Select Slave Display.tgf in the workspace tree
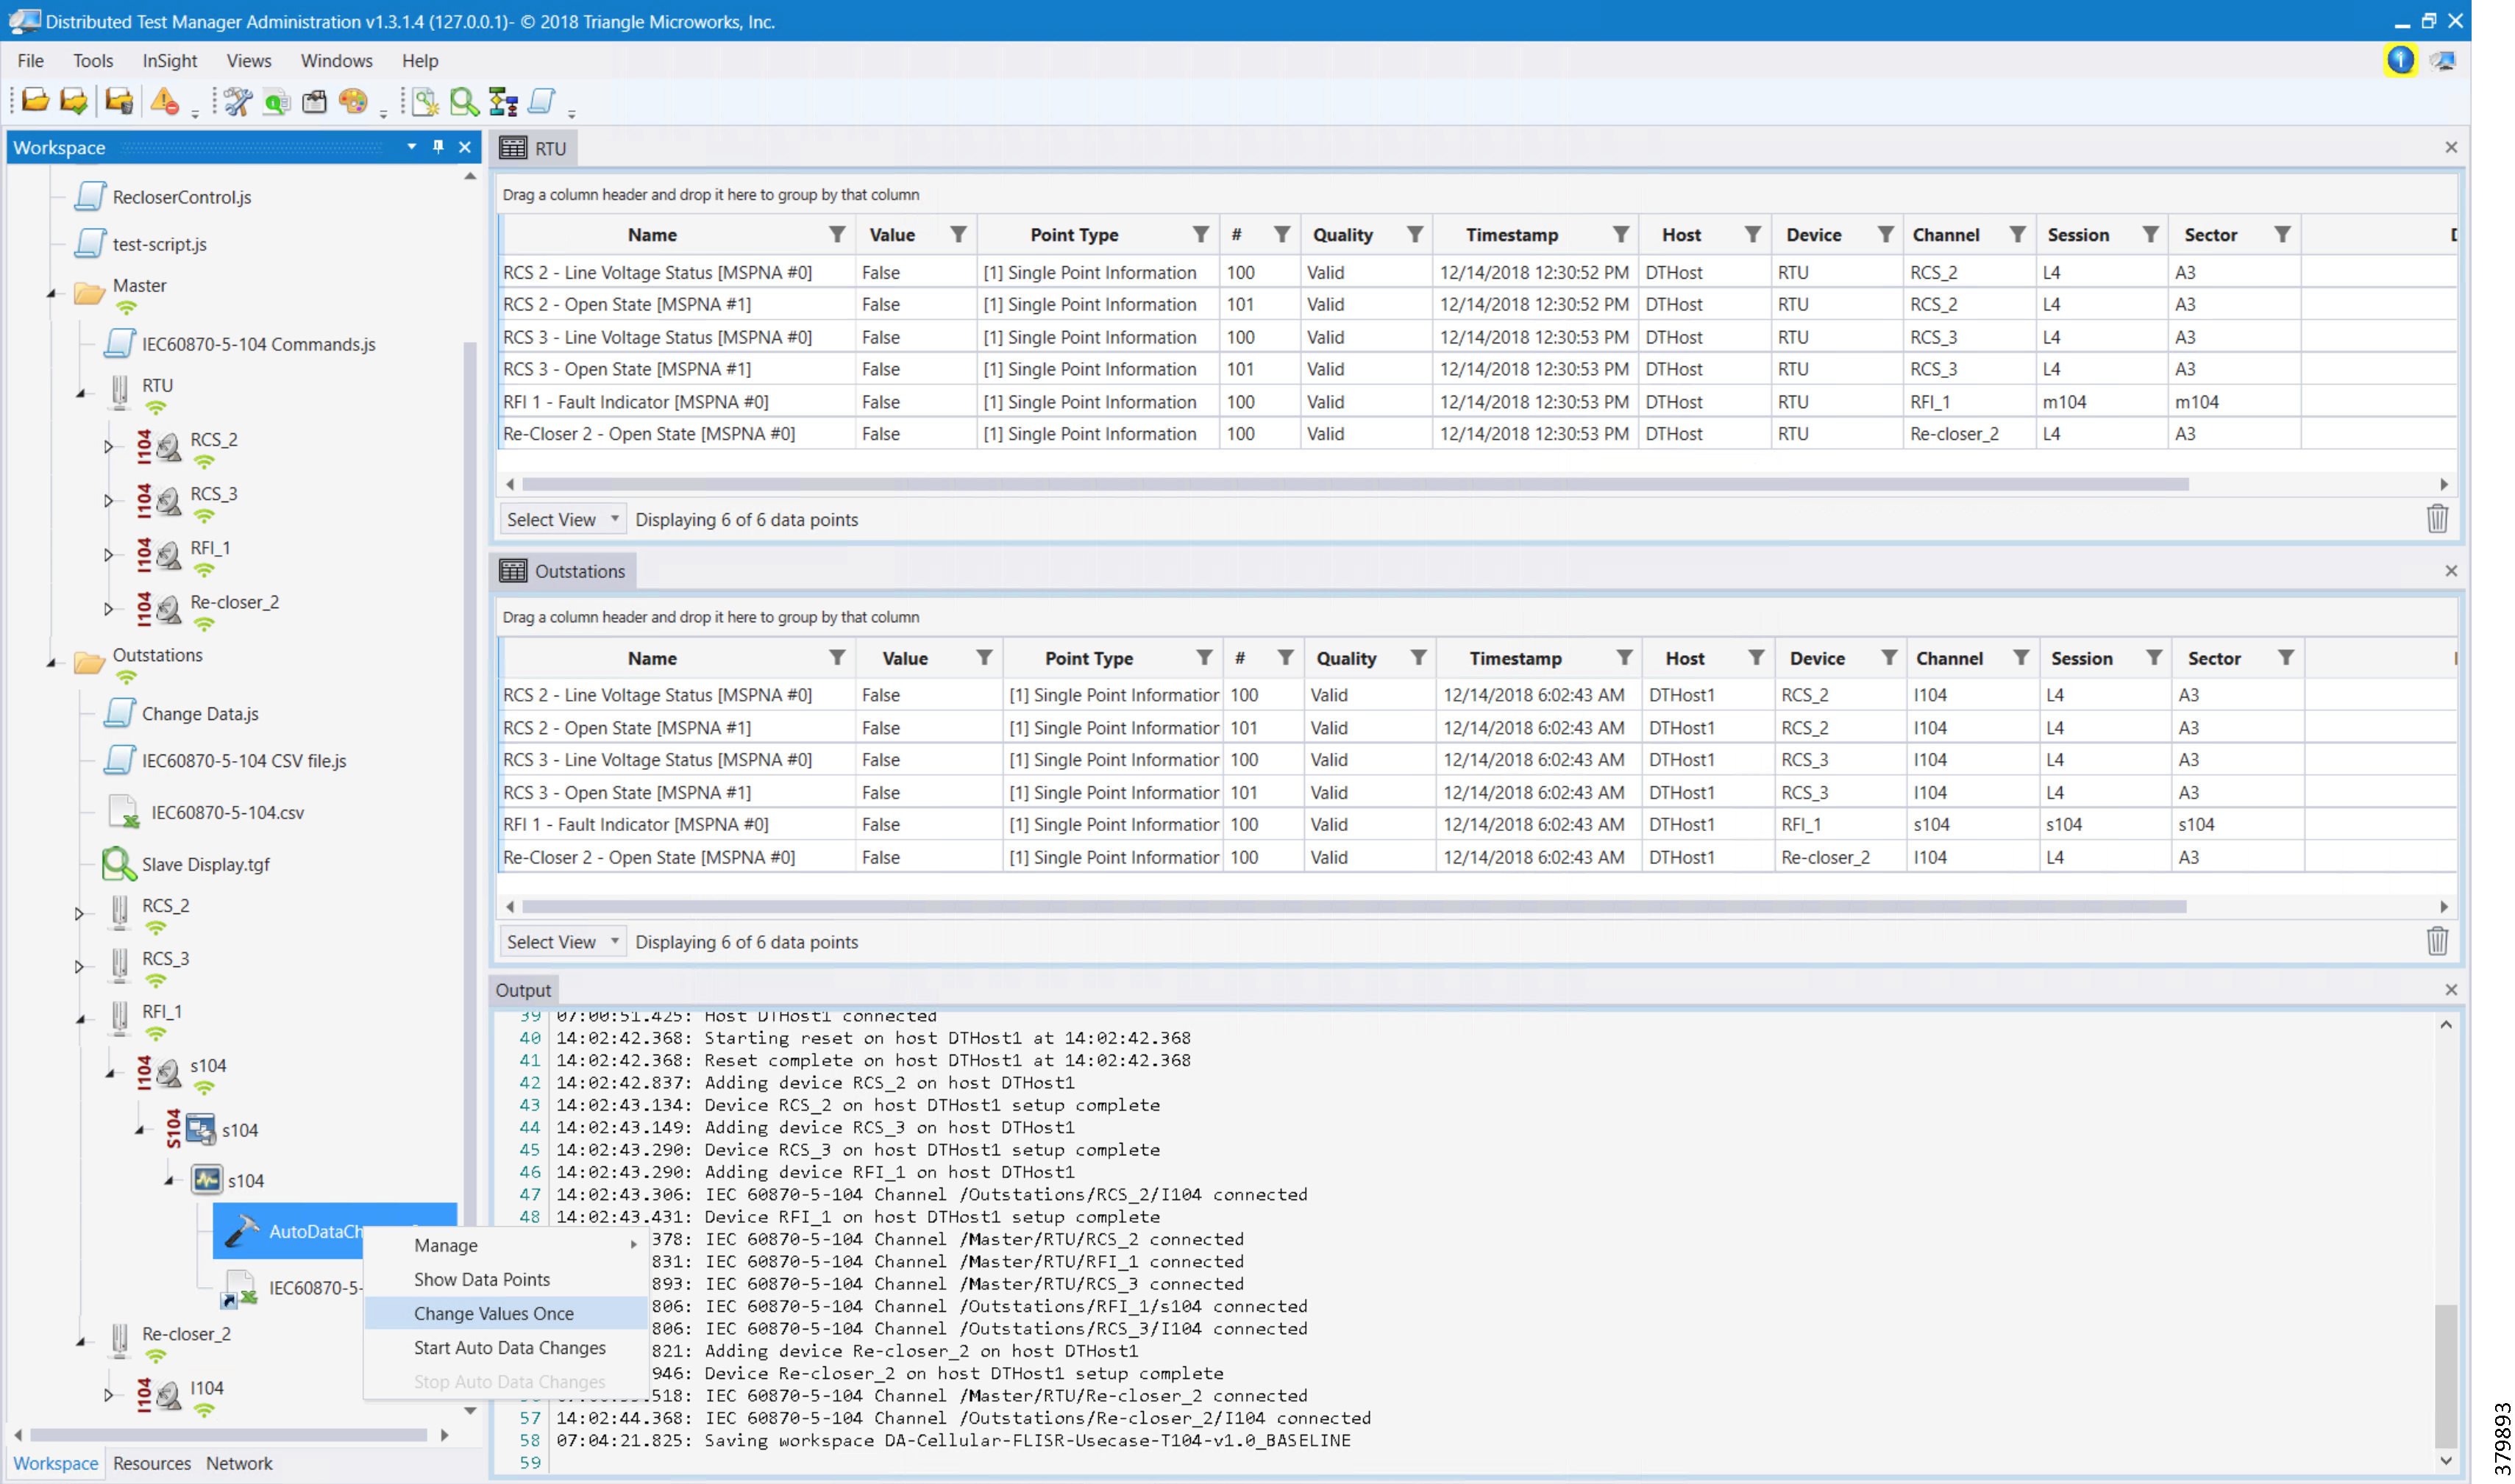Screen dimensions: 2515x1484 [x=205, y=864]
